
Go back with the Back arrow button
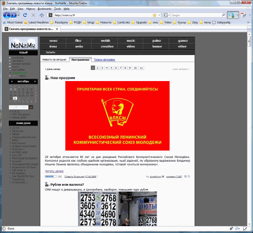7,15
